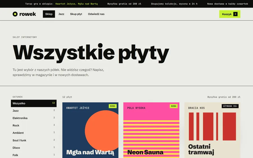
Task: Open the Mgła nad Wartą album cover
Action: click(x=90, y=130)
